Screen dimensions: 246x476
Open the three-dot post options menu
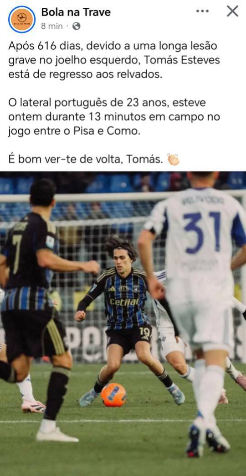pyautogui.click(x=202, y=11)
